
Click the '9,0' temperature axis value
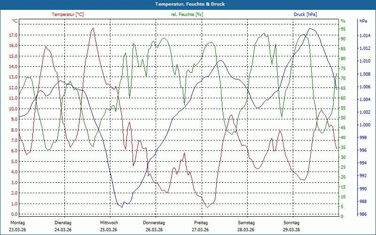click(15, 119)
